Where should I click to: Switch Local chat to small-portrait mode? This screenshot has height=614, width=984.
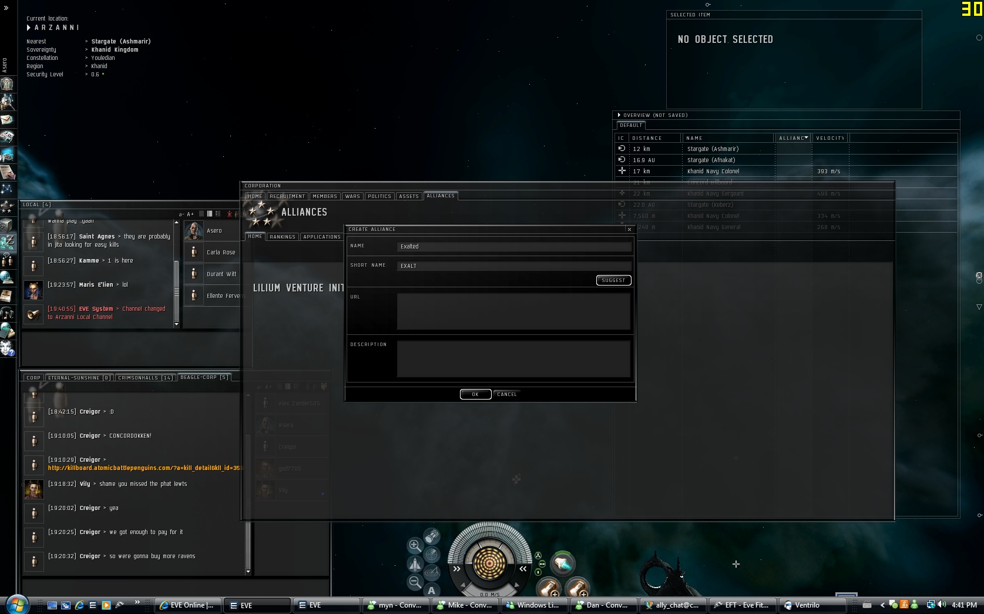pos(210,214)
